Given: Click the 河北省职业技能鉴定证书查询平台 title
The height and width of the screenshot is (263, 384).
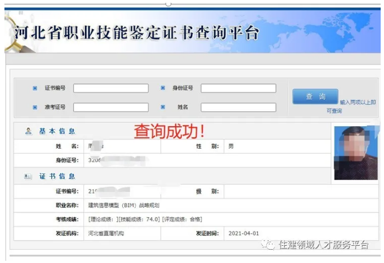Looking at the screenshot, I should [x=137, y=33].
